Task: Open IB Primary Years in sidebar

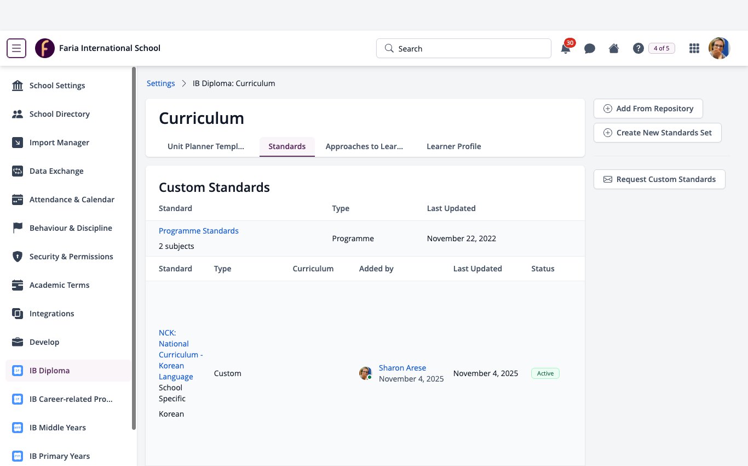Action: pos(68,456)
